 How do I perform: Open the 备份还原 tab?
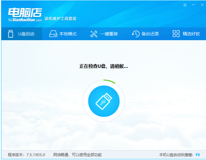[x=145, y=34]
